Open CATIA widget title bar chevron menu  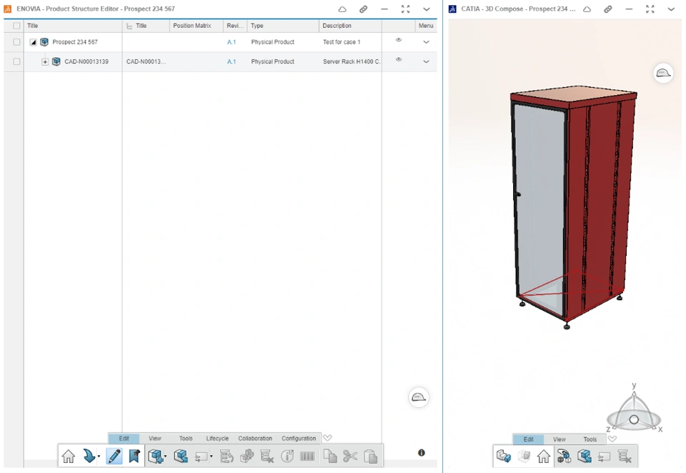click(671, 9)
